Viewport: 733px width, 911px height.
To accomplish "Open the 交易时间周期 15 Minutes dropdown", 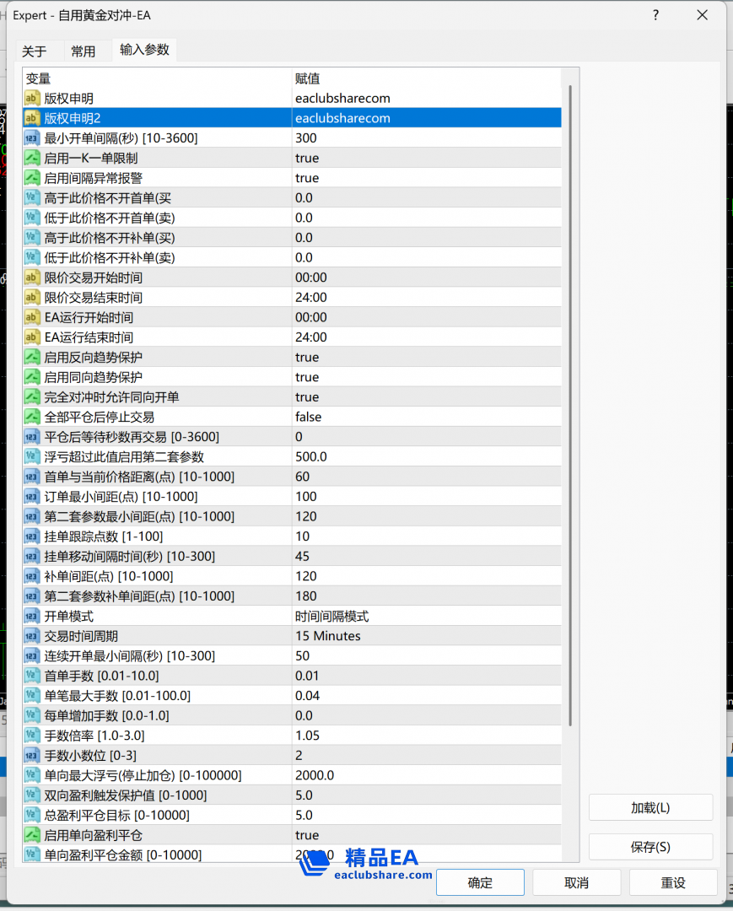I will [x=425, y=636].
